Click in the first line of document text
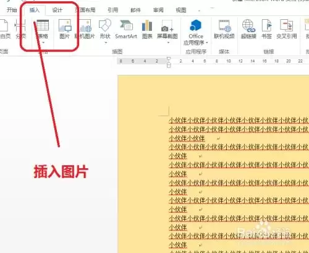 239,121
